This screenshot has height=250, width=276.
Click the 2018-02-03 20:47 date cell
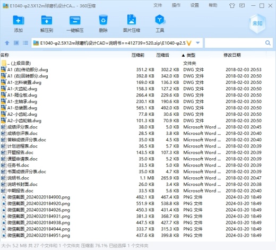(244, 178)
